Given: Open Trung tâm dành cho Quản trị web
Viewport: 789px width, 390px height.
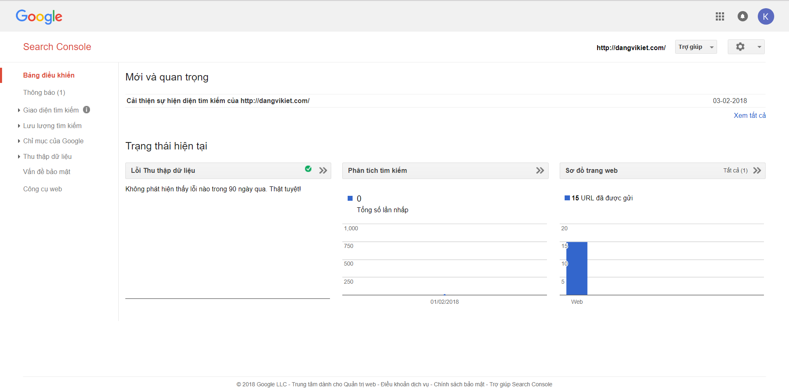Looking at the screenshot, I should (x=334, y=384).
